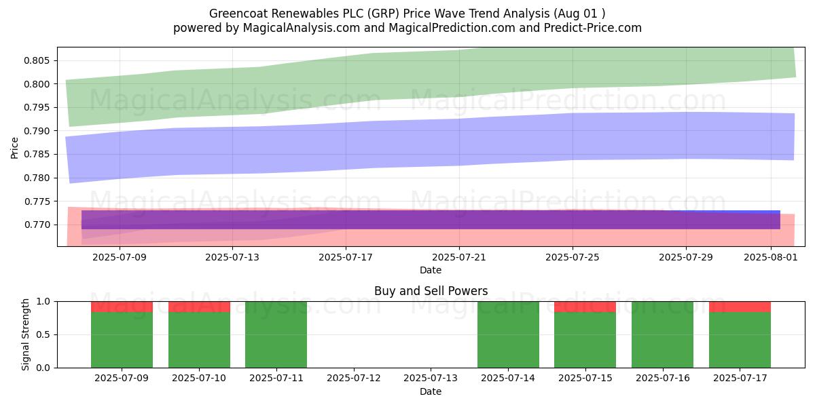Click the 2025-07-12 tick on the bar chart
The width and height of the screenshot is (815, 407).
click(354, 379)
